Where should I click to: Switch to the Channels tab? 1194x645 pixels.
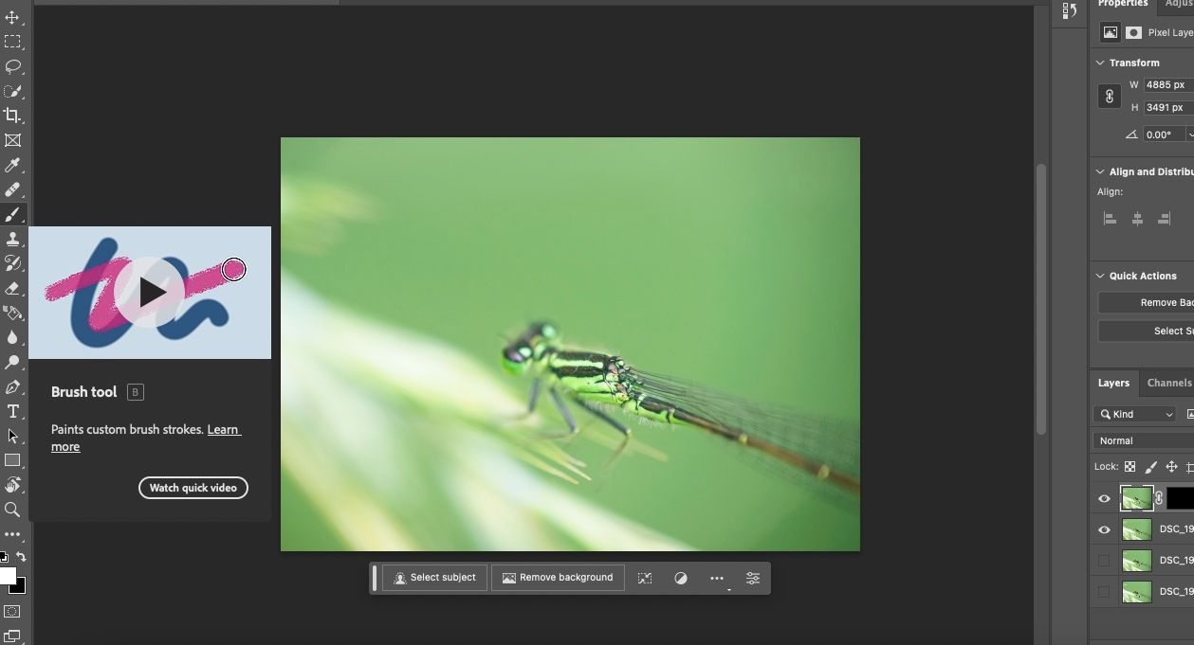1168,383
